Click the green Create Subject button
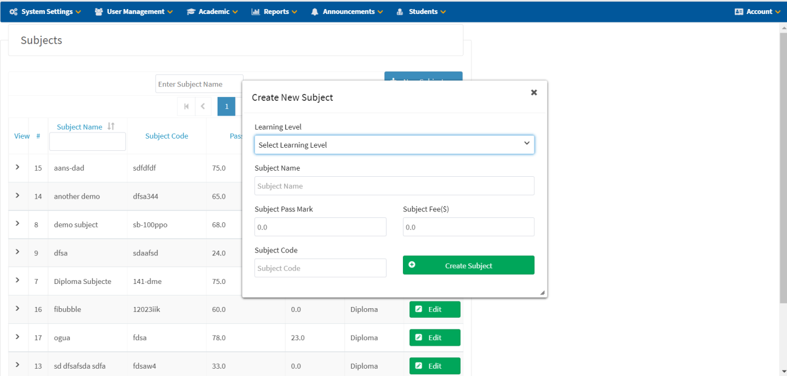Viewport: 787px width, 376px height. coord(468,265)
